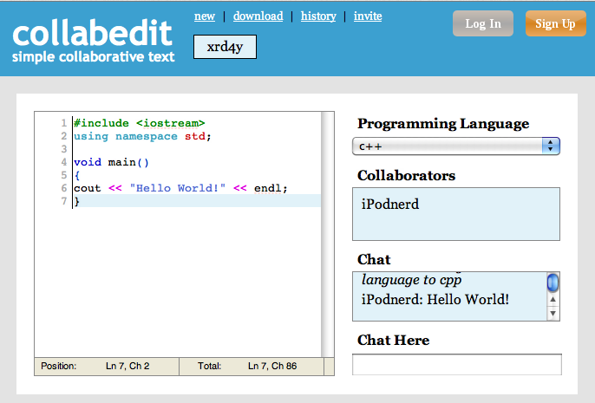This screenshot has width=595, height=403.
Task: Click the chat scrollbar thumb
Action: [x=552, y=283]
